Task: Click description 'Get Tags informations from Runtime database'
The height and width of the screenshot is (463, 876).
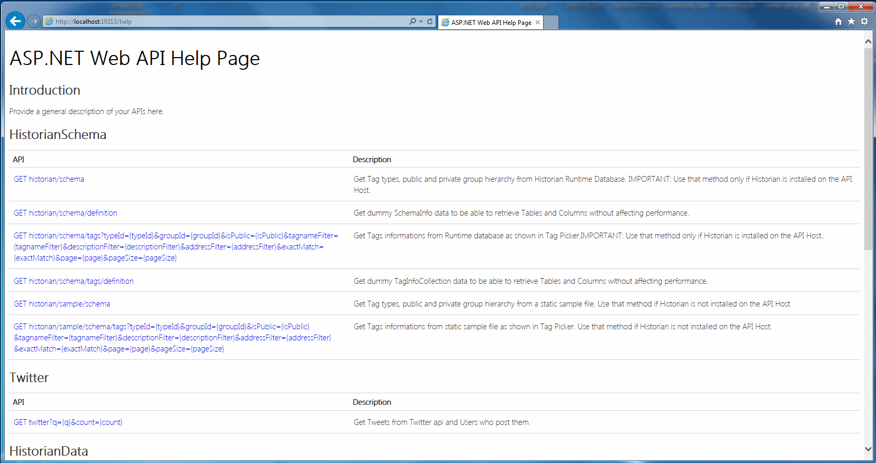Action: click(589, 236)
